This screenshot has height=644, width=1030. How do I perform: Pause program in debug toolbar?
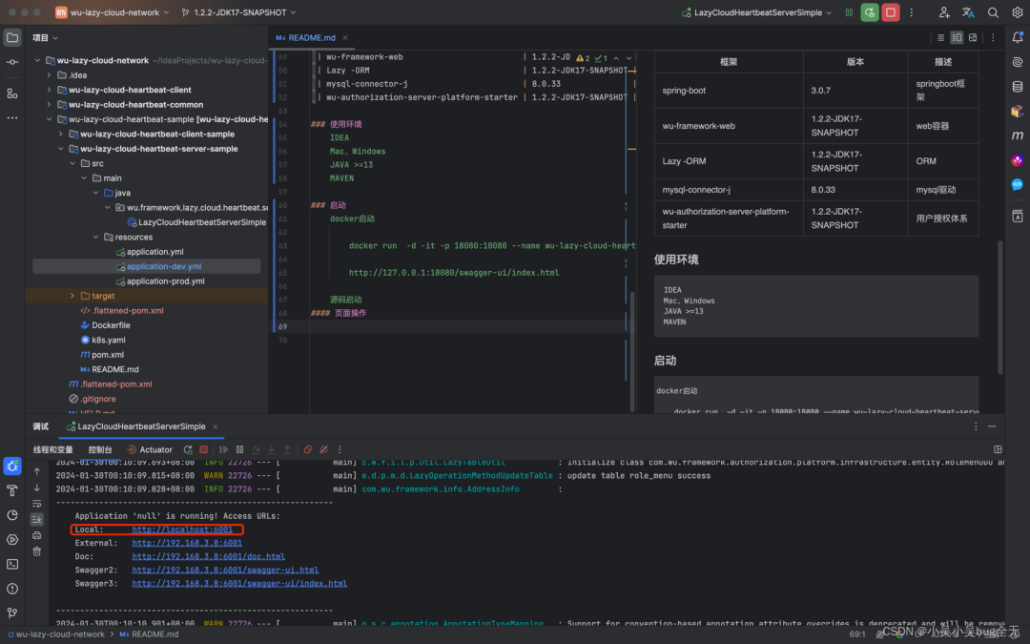pyautogui.click(x=239, y=449)
